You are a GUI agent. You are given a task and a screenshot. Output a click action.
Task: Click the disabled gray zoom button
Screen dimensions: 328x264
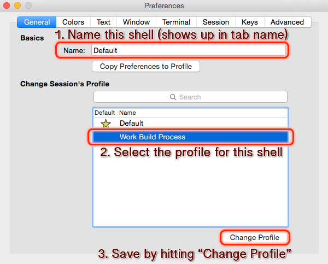pos(28,5)
